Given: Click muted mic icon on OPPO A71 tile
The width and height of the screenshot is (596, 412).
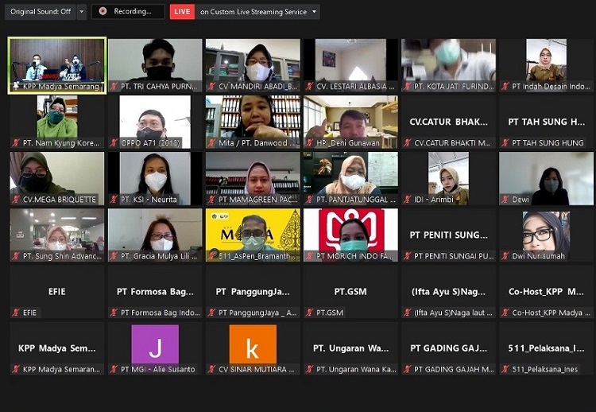Looking at the screenshot, I should tap(114, 143).
